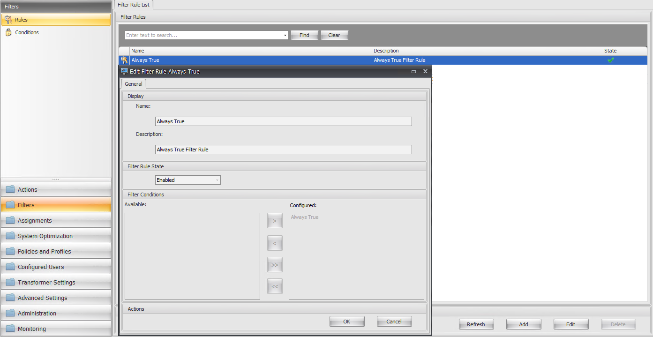The width and height of the screenshot is (653, 337).
Task: Expand the Filter Rule State Enabled dropdown
Action: 217,180
